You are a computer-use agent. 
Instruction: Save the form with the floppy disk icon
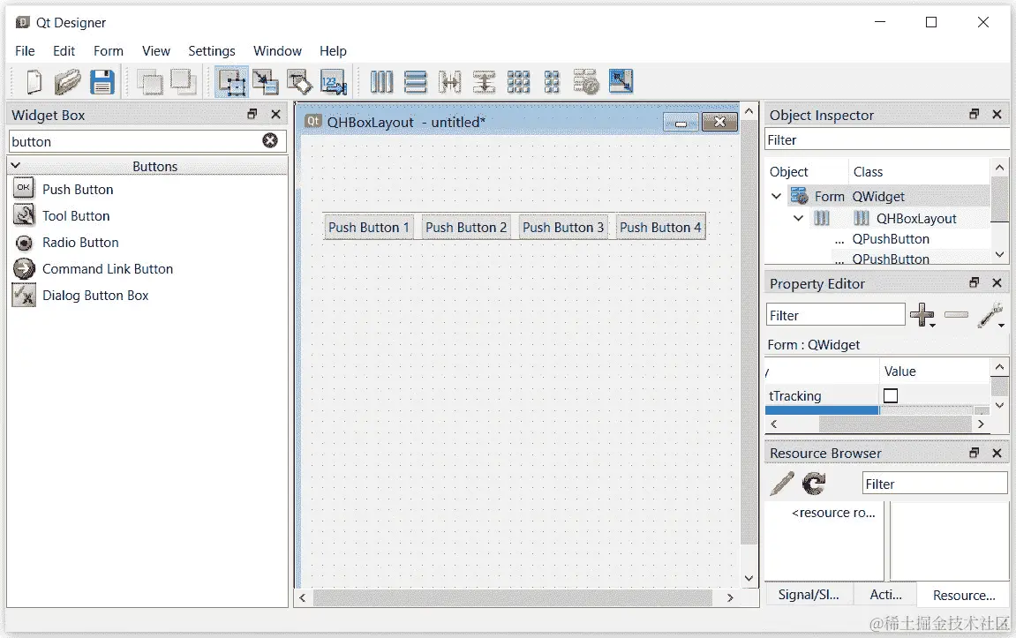pos(102,82)
